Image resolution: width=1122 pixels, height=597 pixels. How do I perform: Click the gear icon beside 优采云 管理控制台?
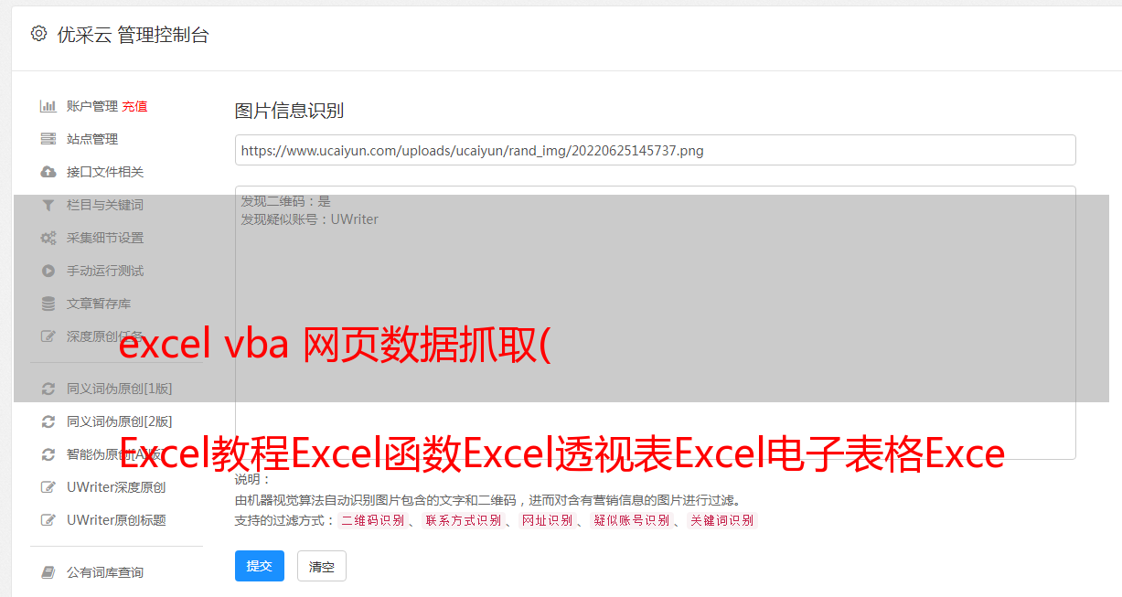[38, 34]
